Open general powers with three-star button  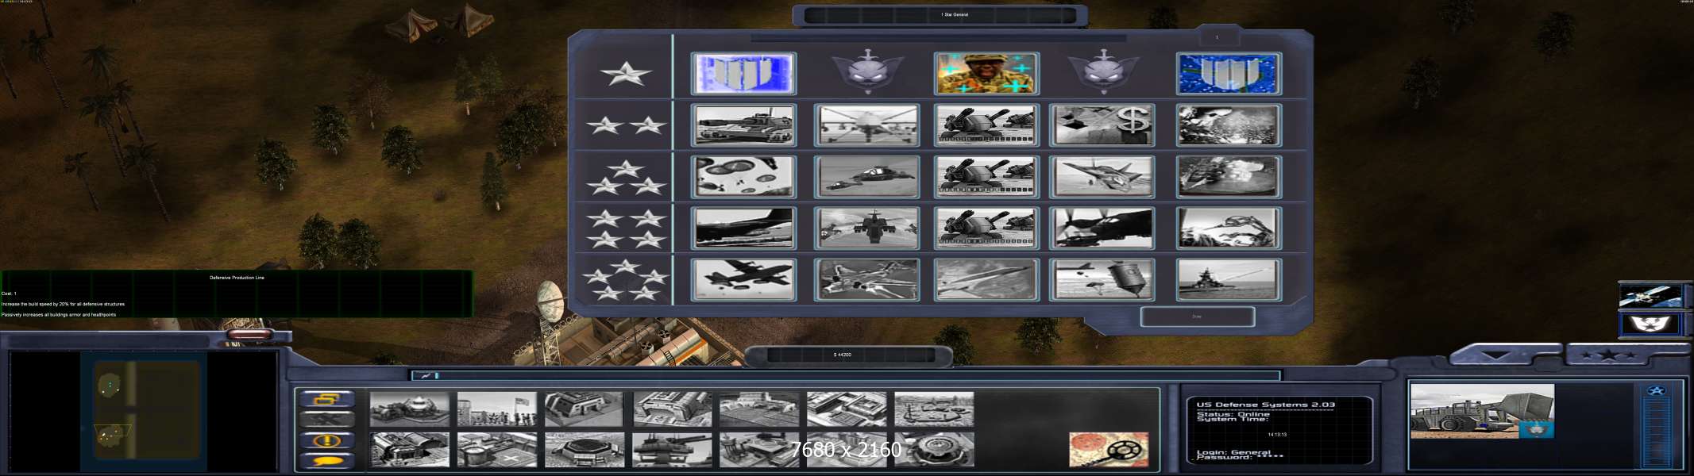[x=1608, y=355]
